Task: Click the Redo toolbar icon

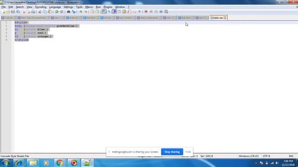Action: 62,12
